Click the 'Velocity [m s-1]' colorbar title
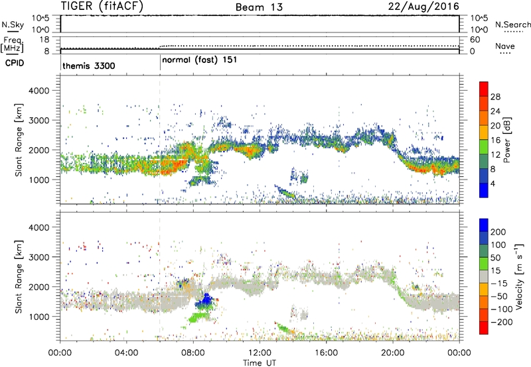This screenshot has height=367, width=531. 518,276
